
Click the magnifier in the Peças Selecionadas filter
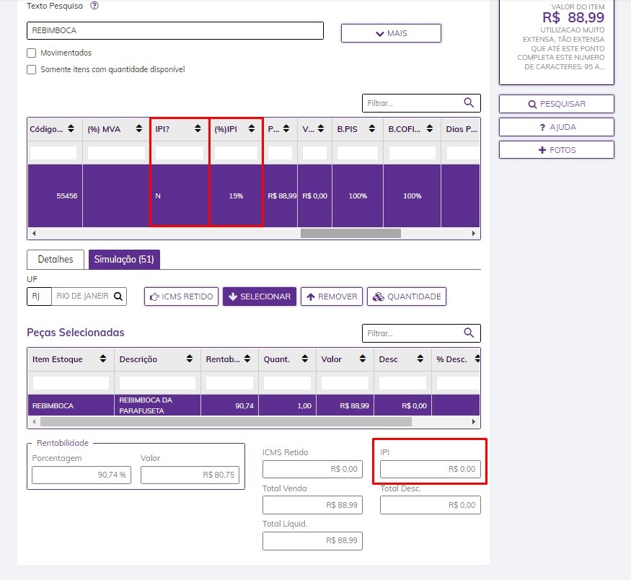[469, 333]
